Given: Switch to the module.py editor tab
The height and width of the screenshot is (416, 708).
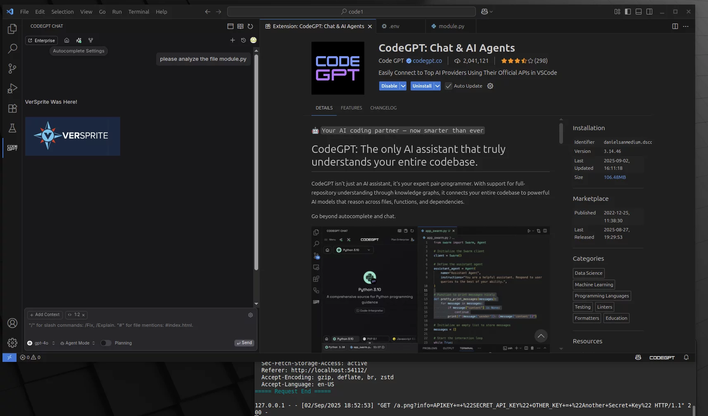Looking at the screenshot, I should coord(451,26).
